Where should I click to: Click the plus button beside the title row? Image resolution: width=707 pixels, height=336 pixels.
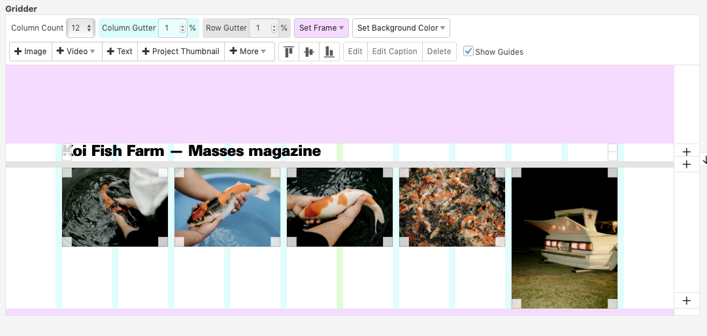pos(686,152)
